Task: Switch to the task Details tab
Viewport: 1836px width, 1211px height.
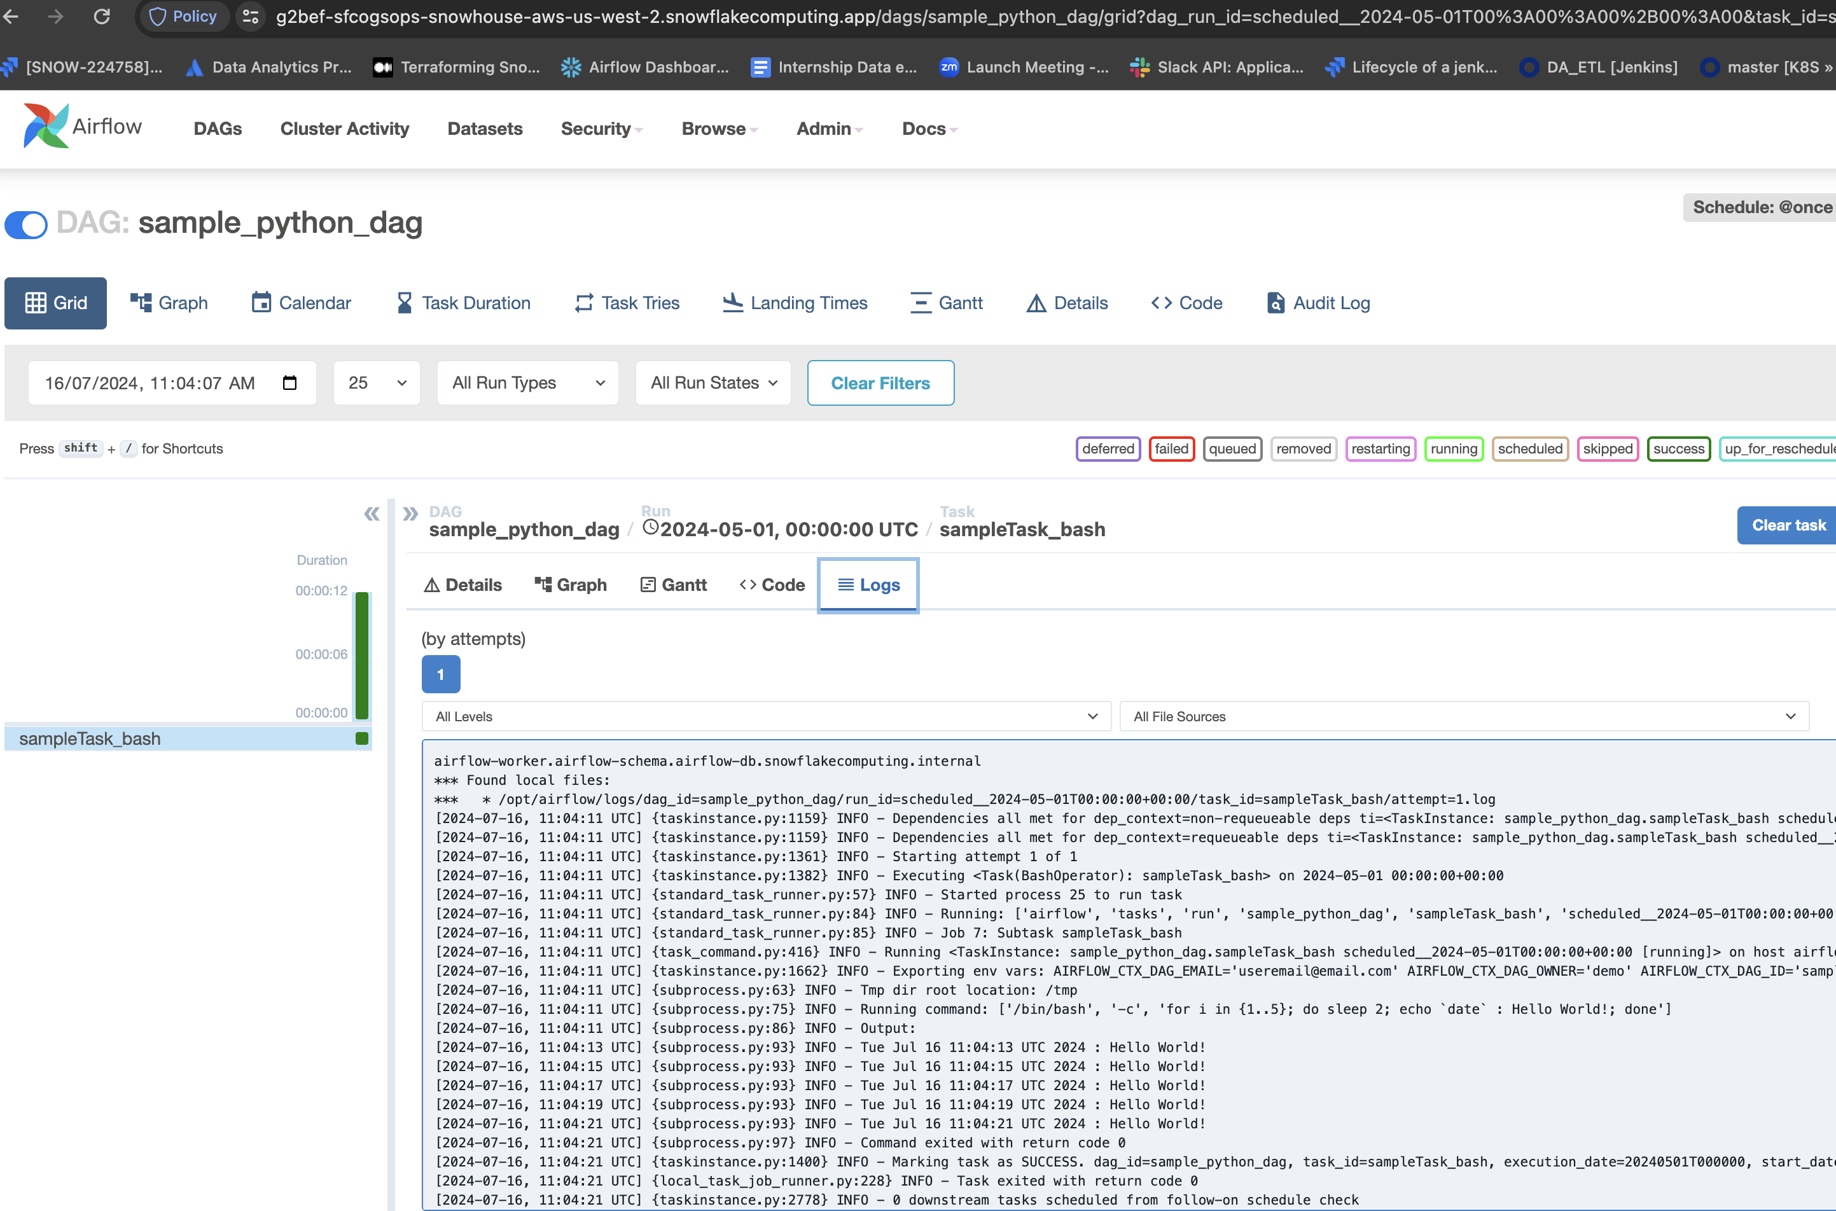Action: (x=462, y=585)
